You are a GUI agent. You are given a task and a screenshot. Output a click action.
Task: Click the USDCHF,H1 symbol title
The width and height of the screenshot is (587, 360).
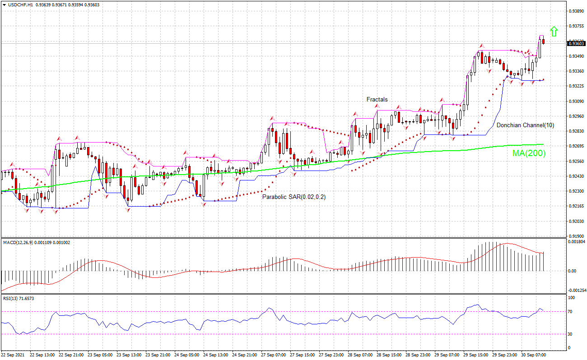pos(20,5)
